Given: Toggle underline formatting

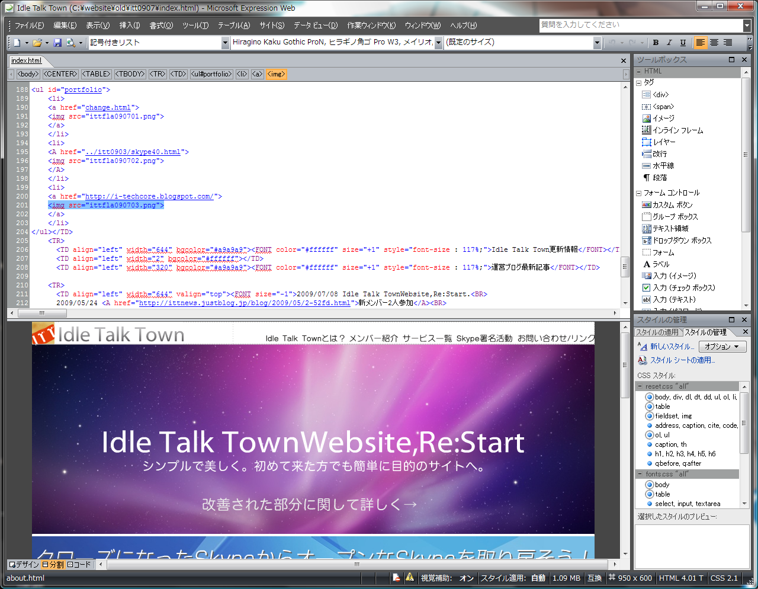Looking at the screenshot, I should point(683,43).
